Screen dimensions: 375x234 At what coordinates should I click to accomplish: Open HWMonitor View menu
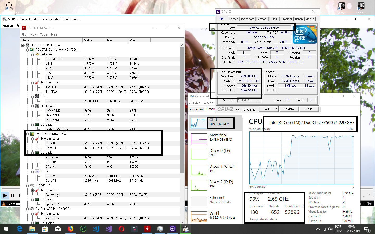(x=33, y=35)
